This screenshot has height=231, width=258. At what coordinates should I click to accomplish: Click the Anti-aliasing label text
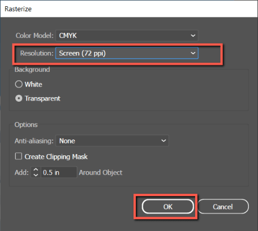[x=34, y=141]
